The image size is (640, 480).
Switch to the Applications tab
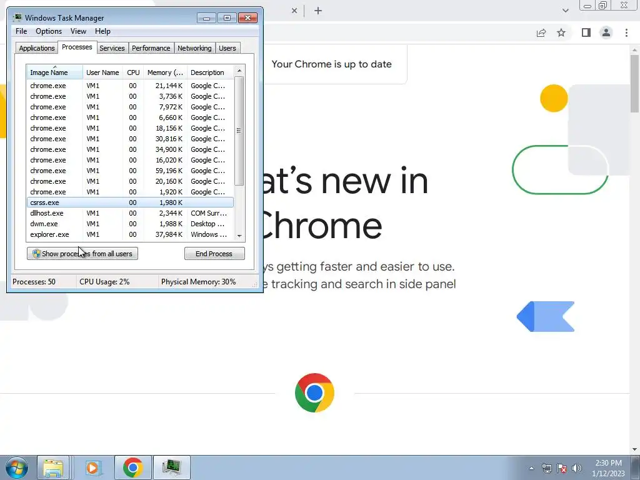37,48
